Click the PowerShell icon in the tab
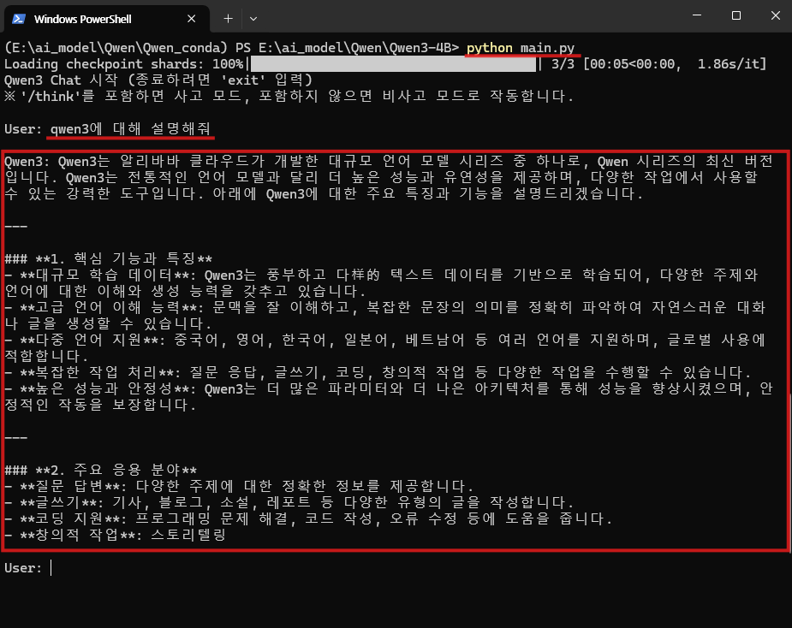The image size is (792, 628). pyautogui.click(x=19, y=19)
